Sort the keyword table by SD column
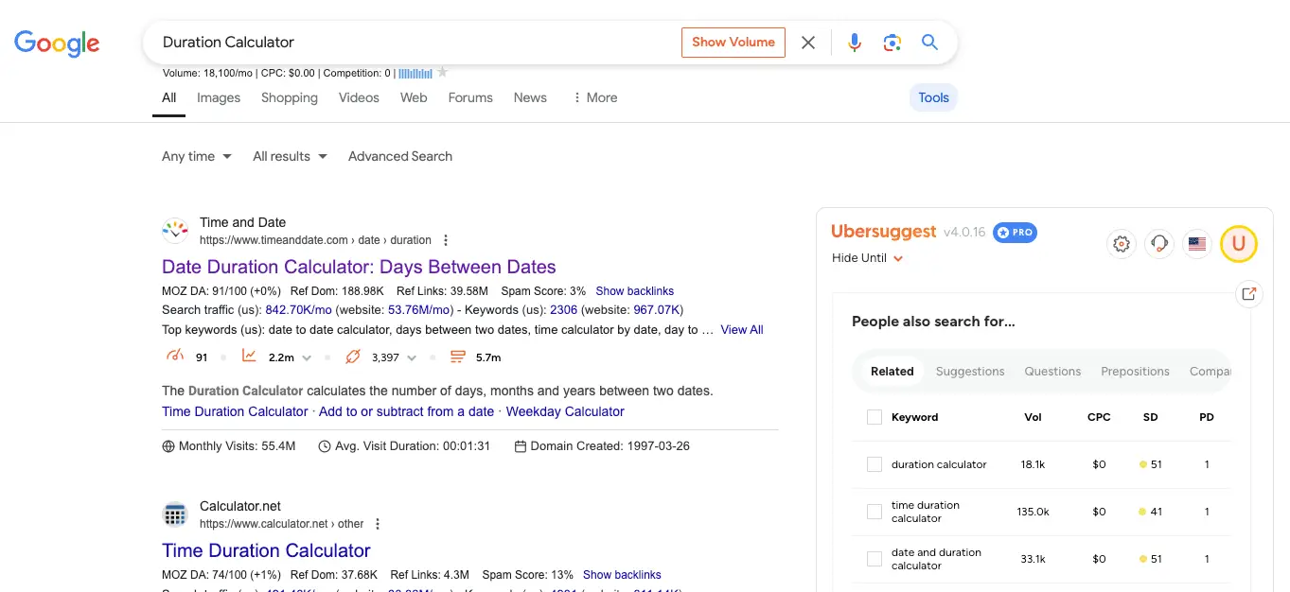This screenshot has height=592, width=1290. [1151, 417]
